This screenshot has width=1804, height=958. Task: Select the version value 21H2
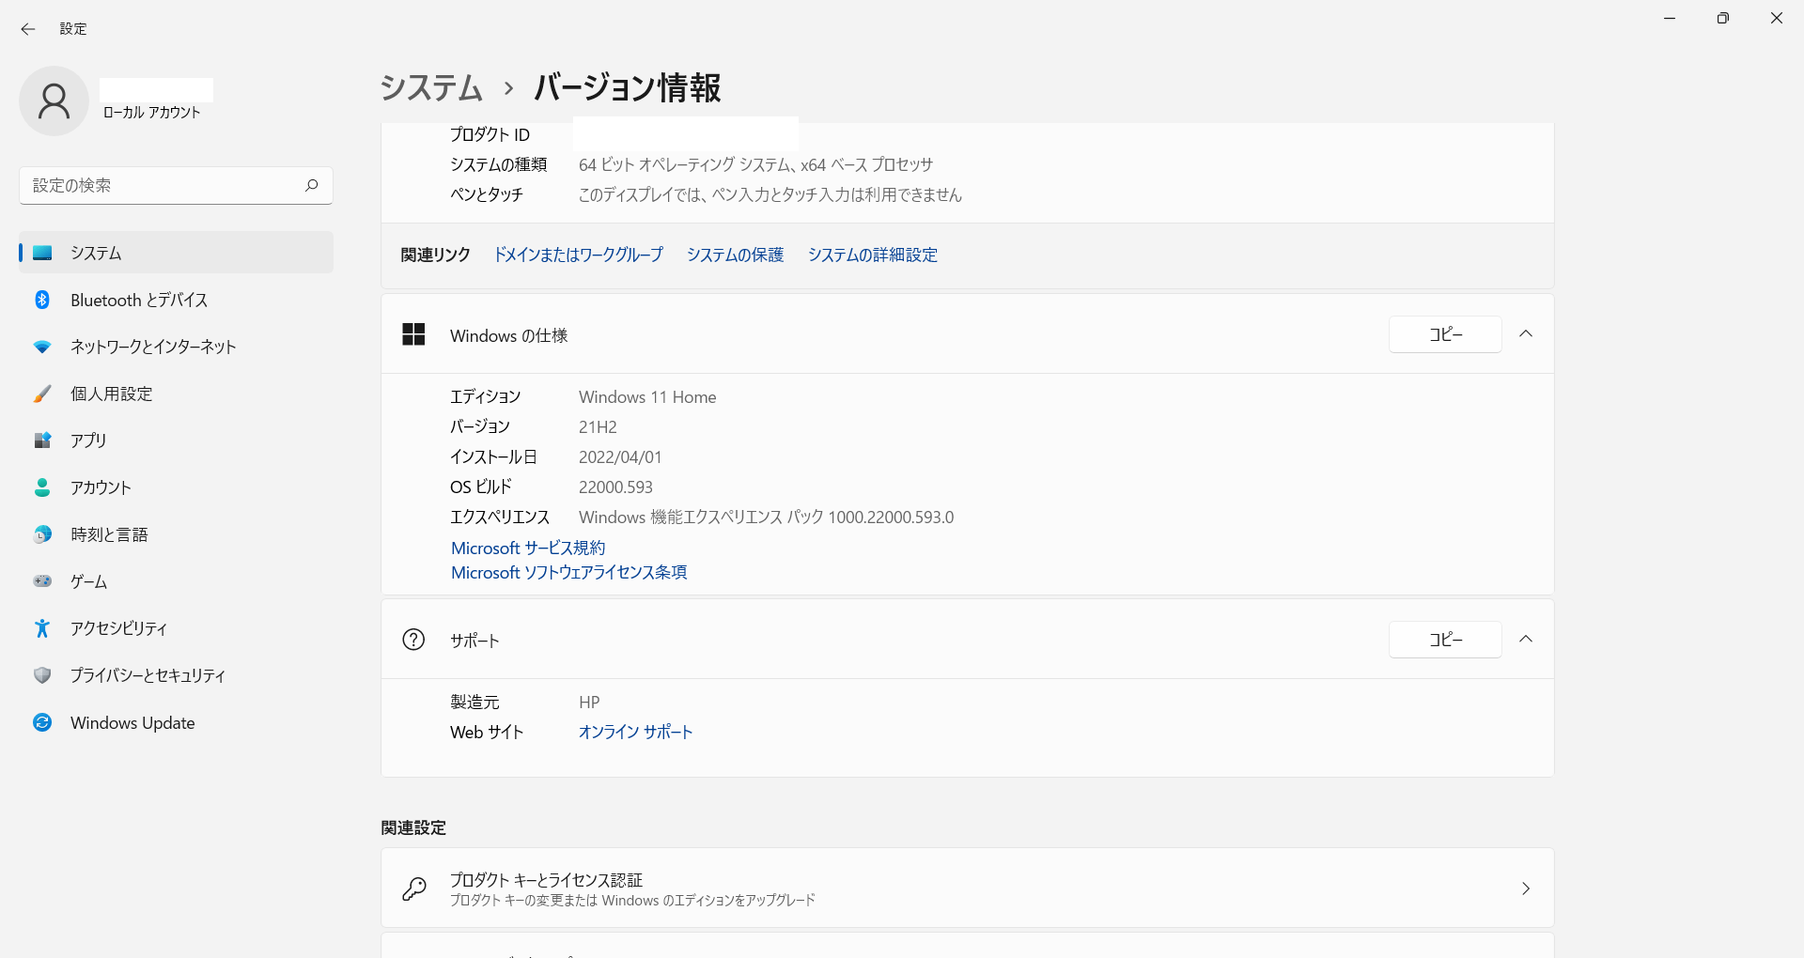(x=598, y=427)
